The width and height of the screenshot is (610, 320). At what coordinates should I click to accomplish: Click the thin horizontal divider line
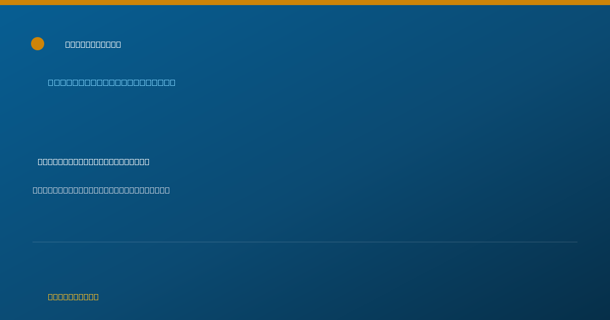point(305,242)
